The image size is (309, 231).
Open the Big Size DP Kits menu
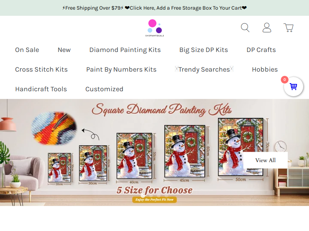pyautogui.click(x=204, y=50)
